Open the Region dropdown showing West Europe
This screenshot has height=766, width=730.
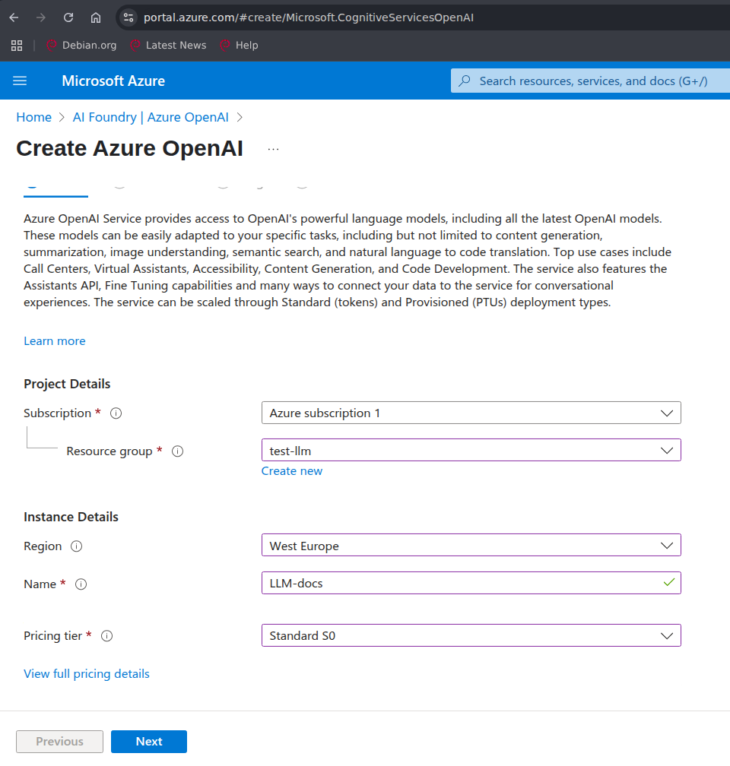tap(471, 546)
